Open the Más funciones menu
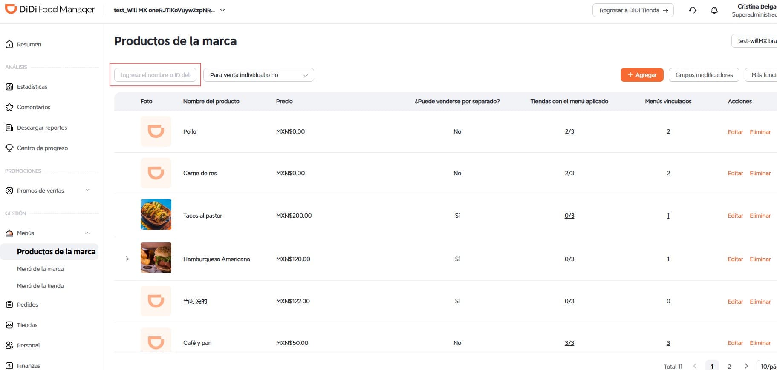This screenshot has width=777, height=370. pos(761,75)
